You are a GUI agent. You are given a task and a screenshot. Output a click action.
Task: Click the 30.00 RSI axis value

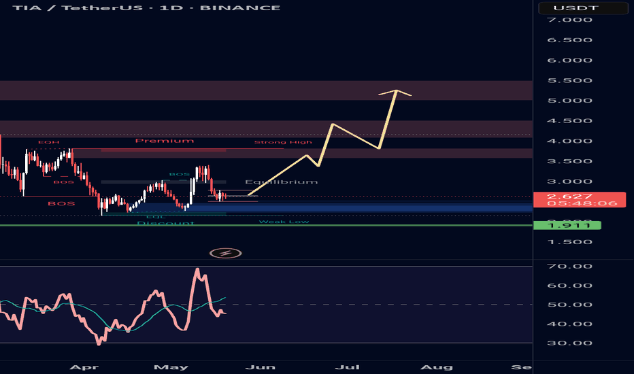[x=569, y=343]
